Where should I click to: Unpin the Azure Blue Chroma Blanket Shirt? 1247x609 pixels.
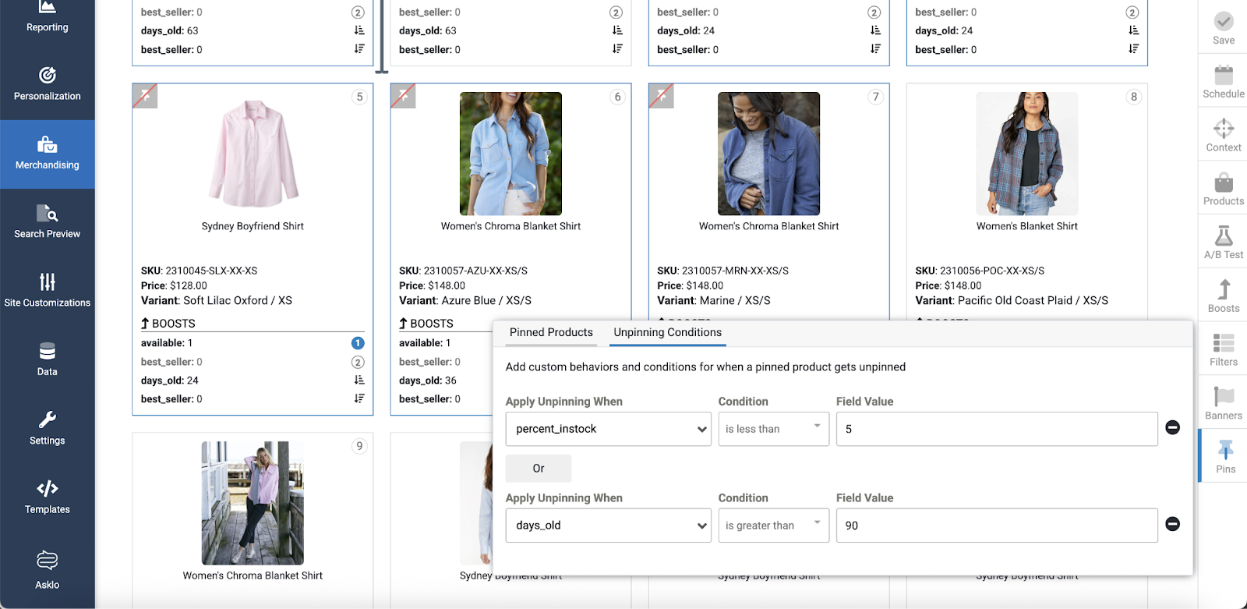point(403,96)
